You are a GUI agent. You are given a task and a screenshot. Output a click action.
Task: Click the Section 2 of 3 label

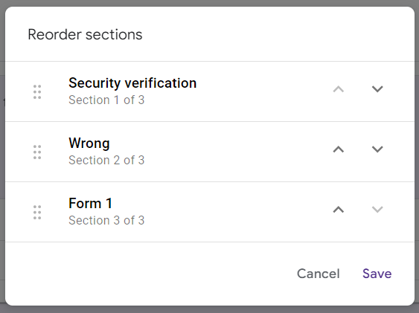click(106, 161)
